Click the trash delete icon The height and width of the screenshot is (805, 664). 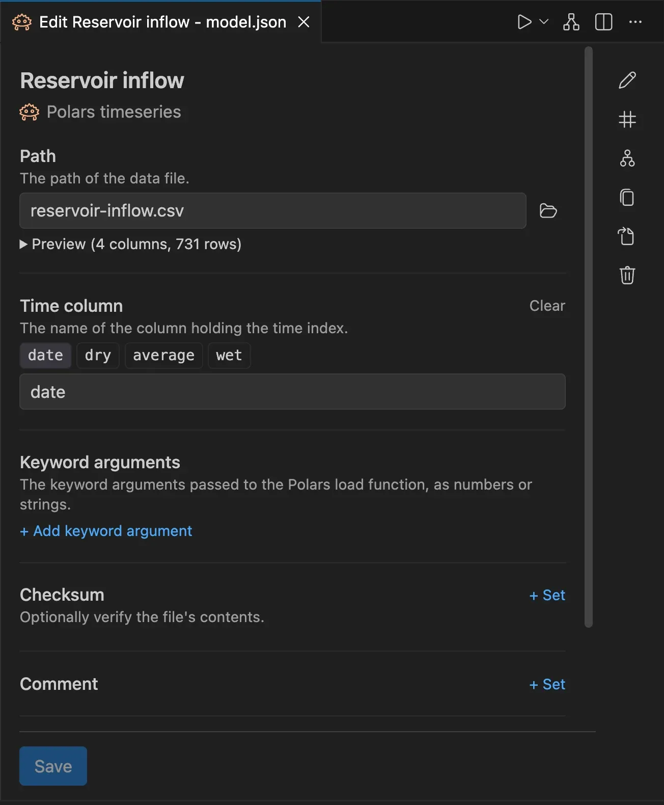click(x=627, y=275)
